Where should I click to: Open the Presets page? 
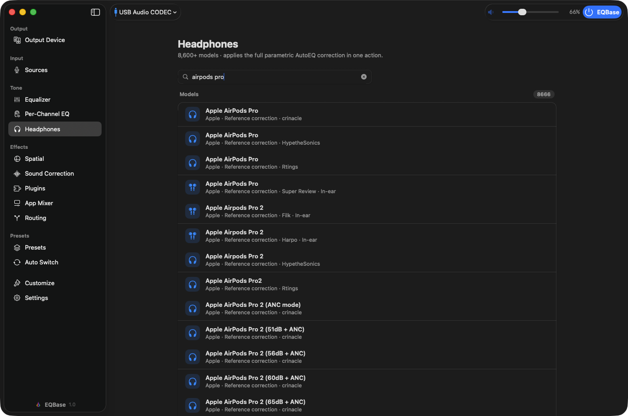55,248
